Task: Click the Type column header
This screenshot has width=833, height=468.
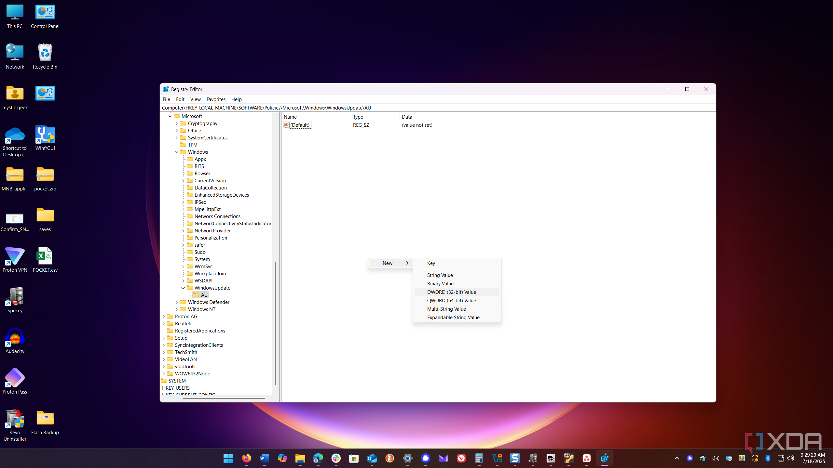Action: [376, 117]
